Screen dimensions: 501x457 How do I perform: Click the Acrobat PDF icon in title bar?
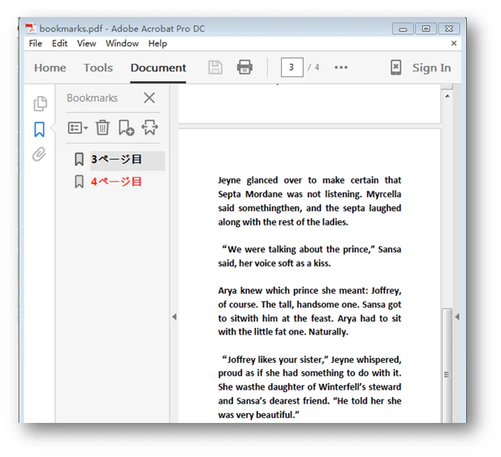point(31,28)
